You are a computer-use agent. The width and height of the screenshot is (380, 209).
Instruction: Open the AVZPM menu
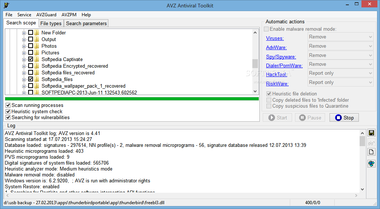69,15
